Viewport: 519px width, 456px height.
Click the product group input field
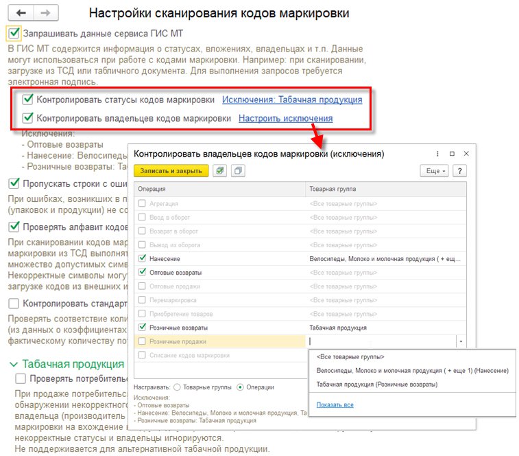pyautogui.click(x=381, y=341)
